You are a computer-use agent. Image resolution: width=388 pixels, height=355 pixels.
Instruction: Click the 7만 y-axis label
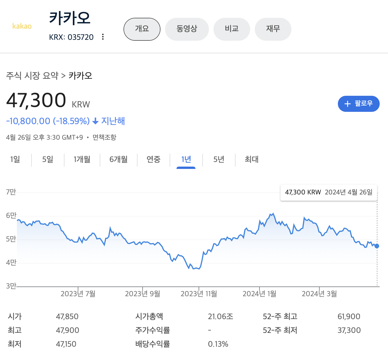pos(11,192)
